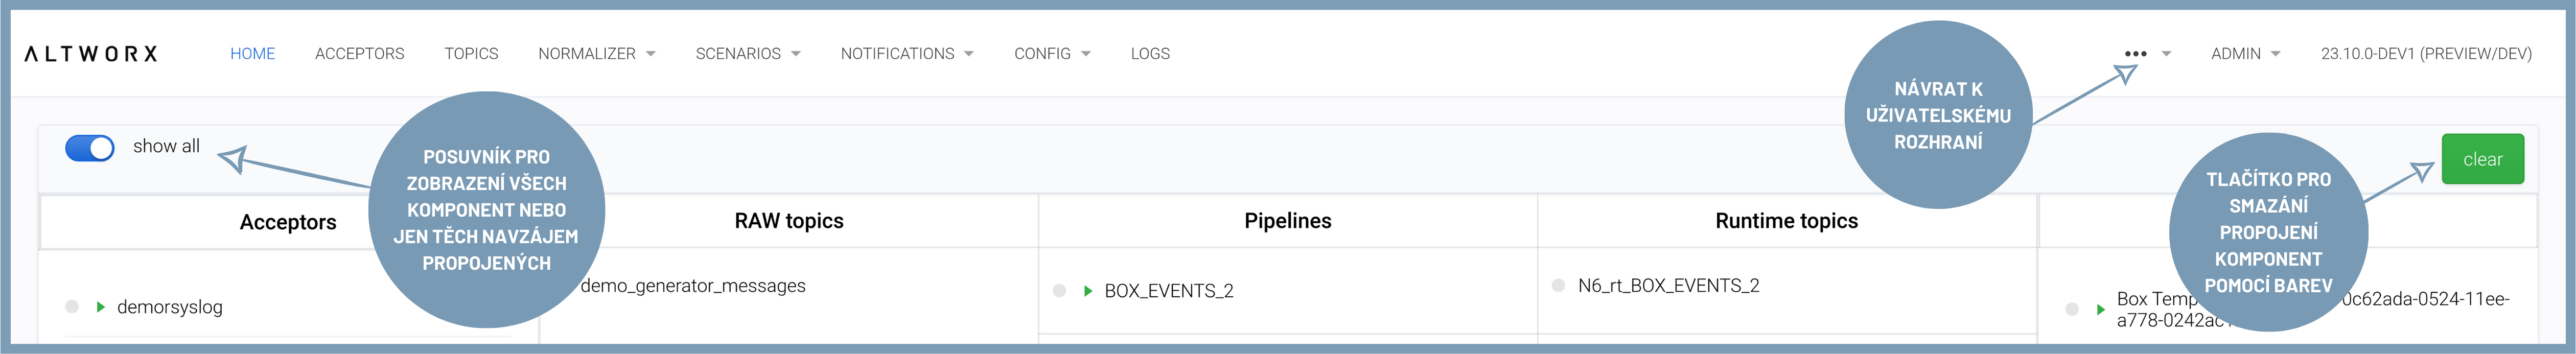Select the demo_generator_messages RAW topic

point(693,286)
